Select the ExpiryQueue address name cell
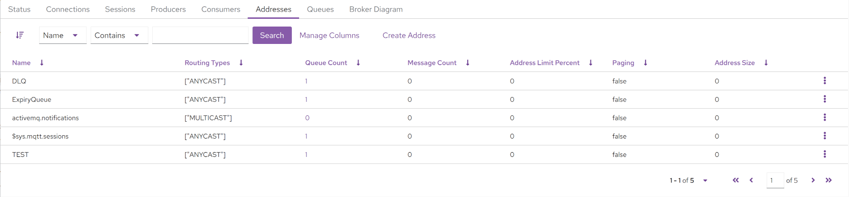 pos(31,99)
